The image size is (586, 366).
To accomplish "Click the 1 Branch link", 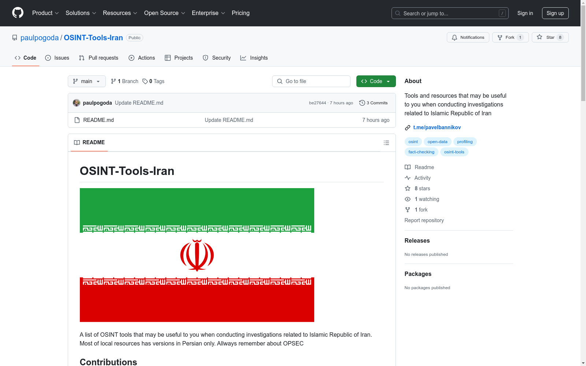I will point(125,81).
